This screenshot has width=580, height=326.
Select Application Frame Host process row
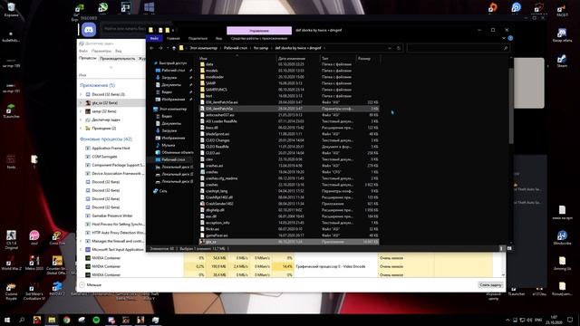(111, 149)
